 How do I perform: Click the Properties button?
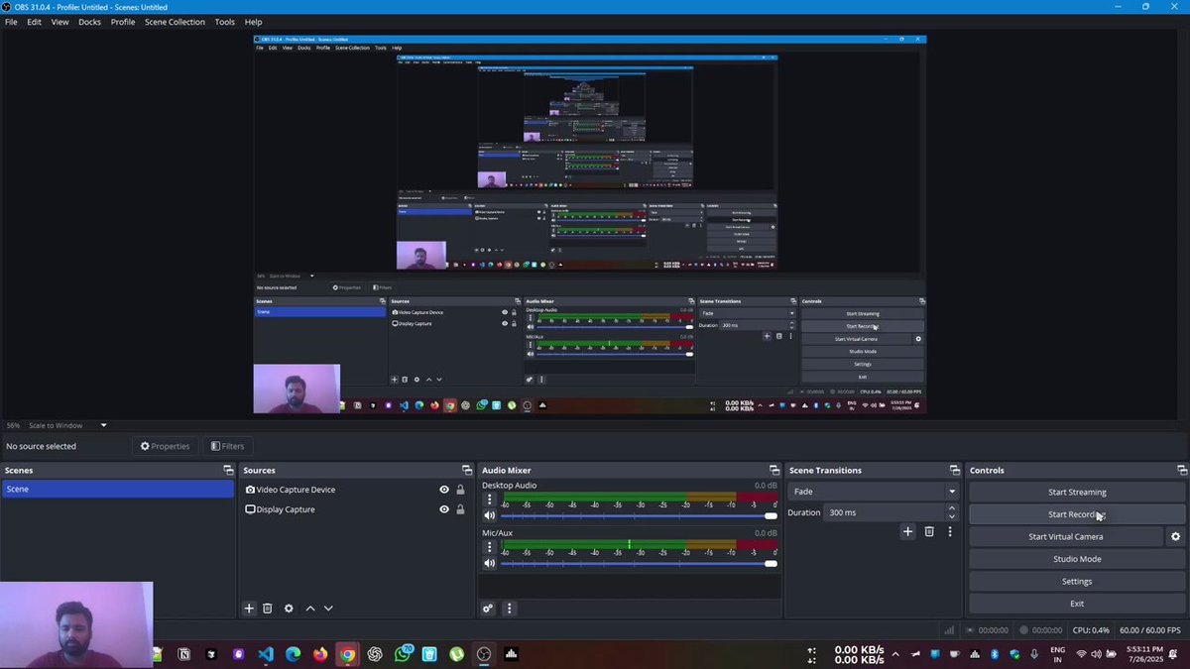point(165,446)
